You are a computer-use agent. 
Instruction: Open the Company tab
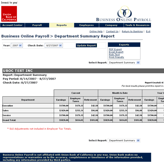tap(111, 25)
